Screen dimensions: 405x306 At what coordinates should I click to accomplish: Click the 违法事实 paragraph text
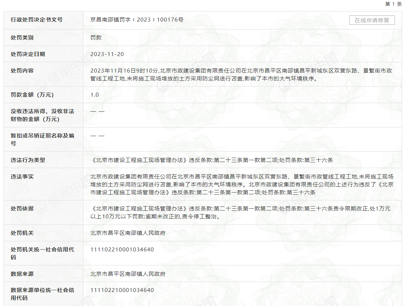(x=241, y=184)
